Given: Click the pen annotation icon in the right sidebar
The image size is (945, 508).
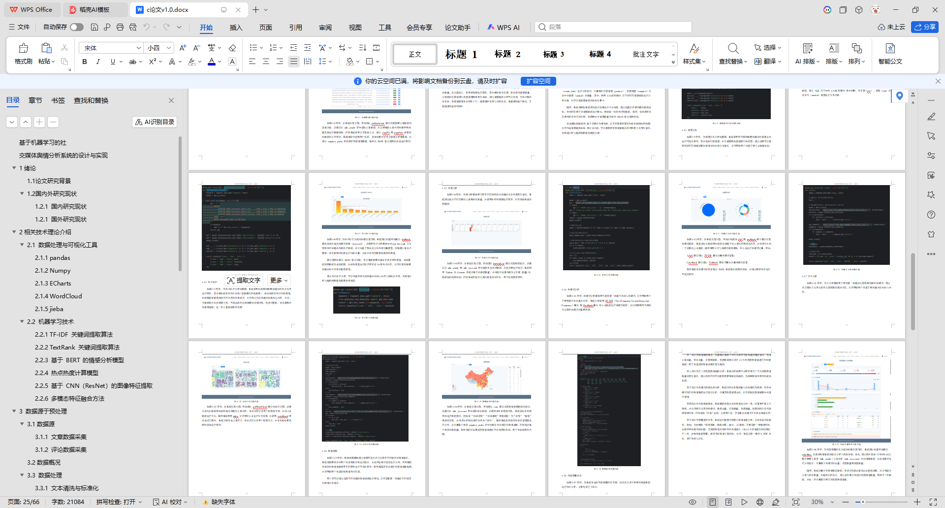Looking at the screenshot, I should tap(931, 117).
